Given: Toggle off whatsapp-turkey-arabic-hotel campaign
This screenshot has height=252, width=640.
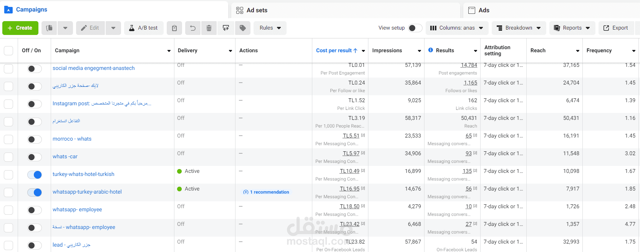Looking at the screenshot, I should (x=35, y=192).
